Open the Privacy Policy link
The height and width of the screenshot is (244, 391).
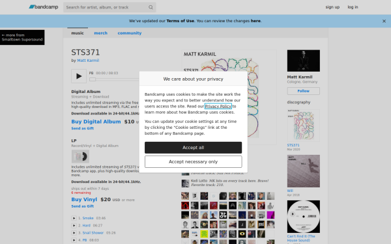tap(218, 106)
